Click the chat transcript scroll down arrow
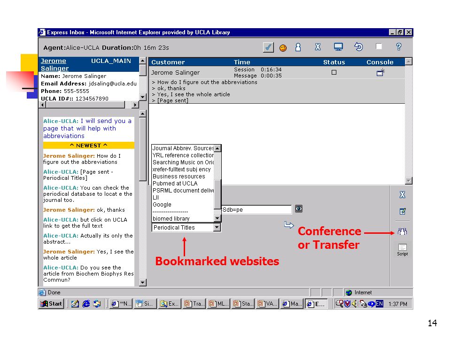Screen dimensions: 451x338 (143, 283)
